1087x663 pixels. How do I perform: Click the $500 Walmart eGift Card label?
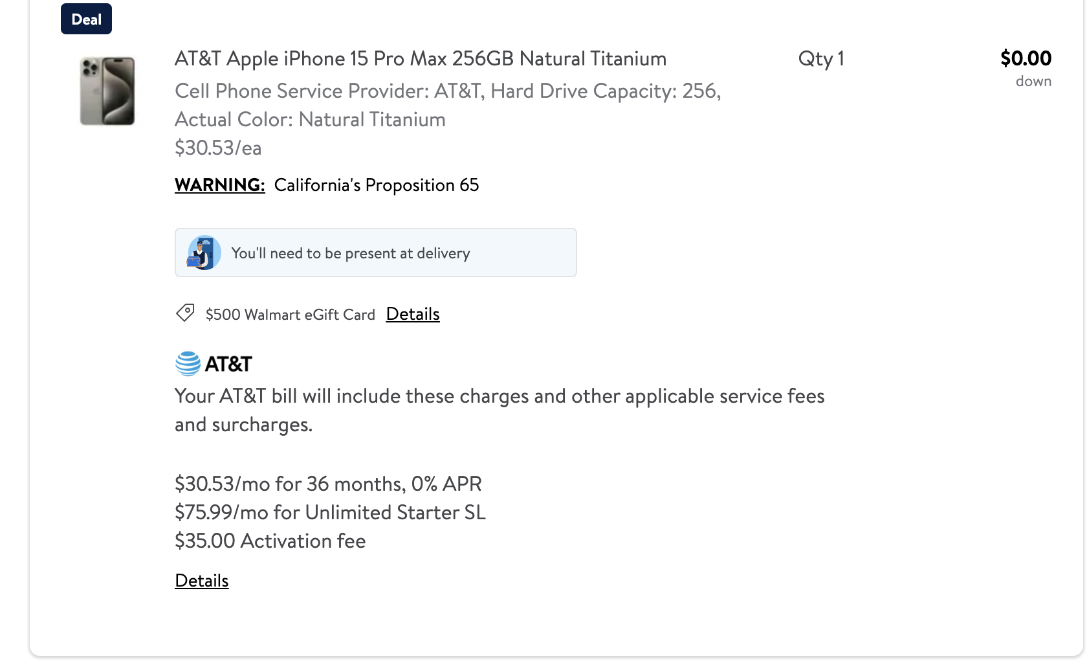click(x=291, y=315)
